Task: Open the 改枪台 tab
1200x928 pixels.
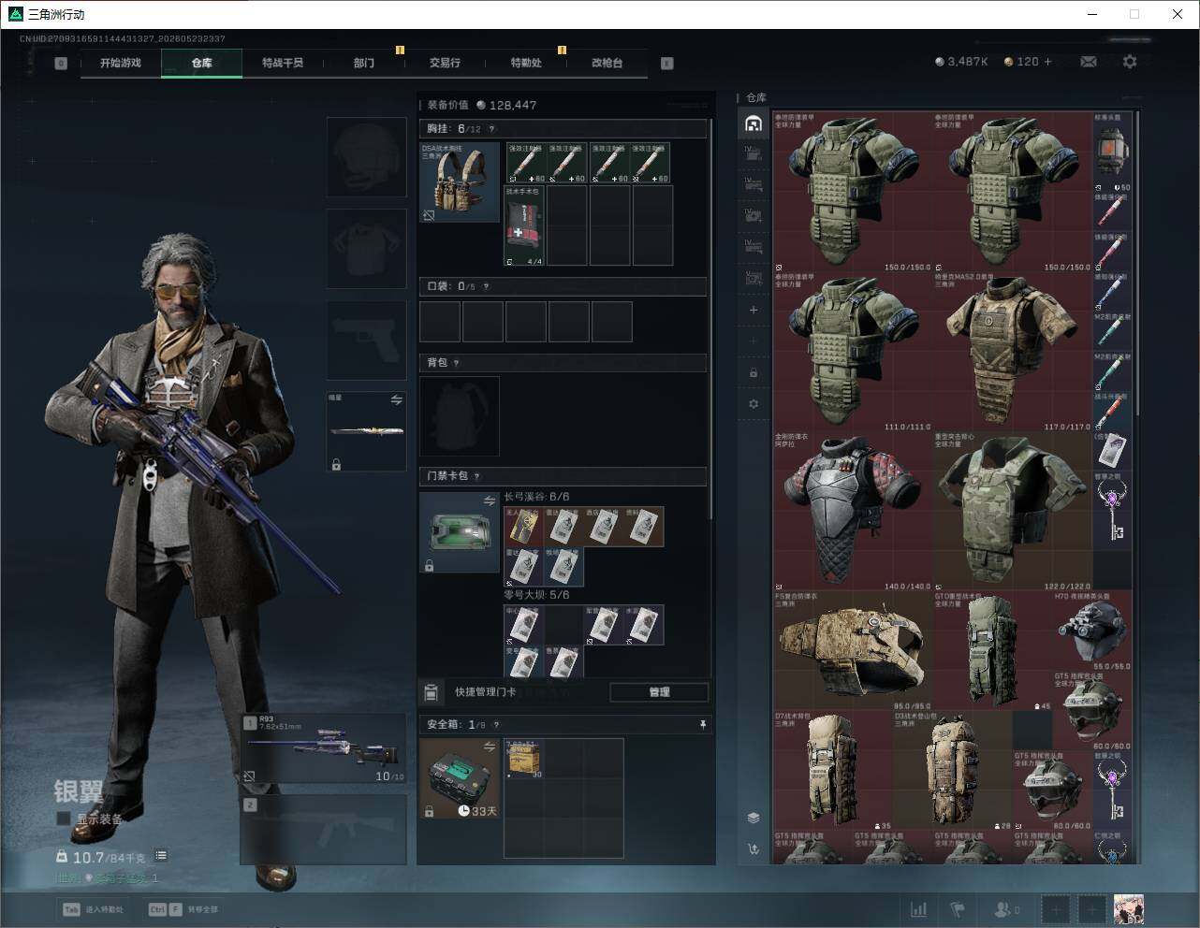Action: click(607, 63)
